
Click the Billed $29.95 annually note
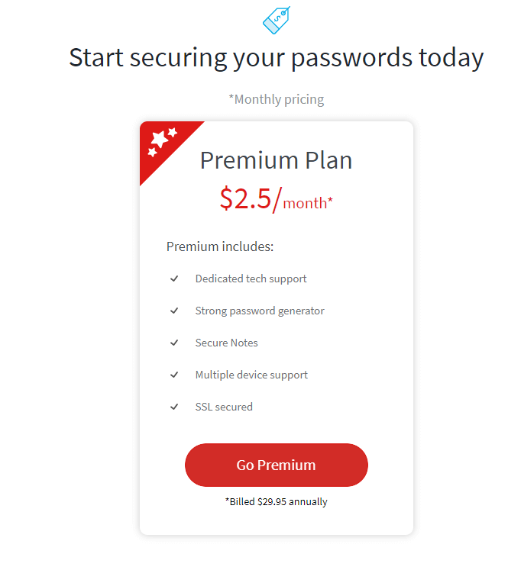click(277, 501)
